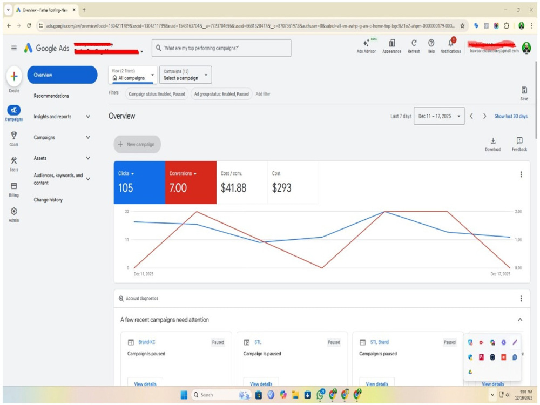
Task: Click Show last 30 days link
Action: (x=511, y=116)
